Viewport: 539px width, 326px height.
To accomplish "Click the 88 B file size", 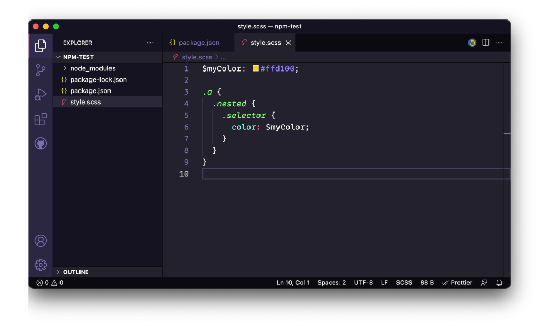I will click(427, 283).
